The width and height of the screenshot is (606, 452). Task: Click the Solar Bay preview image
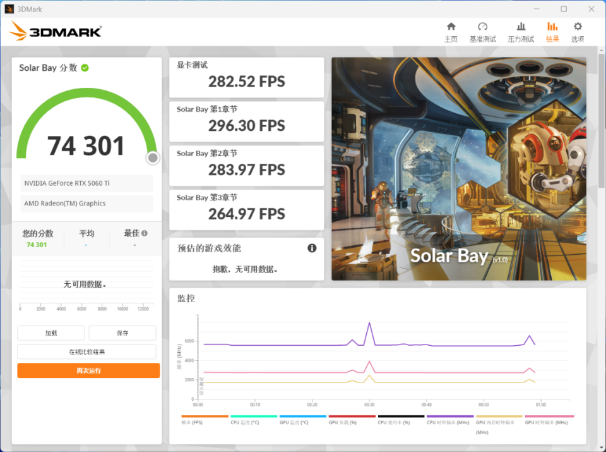pos(459,169)
